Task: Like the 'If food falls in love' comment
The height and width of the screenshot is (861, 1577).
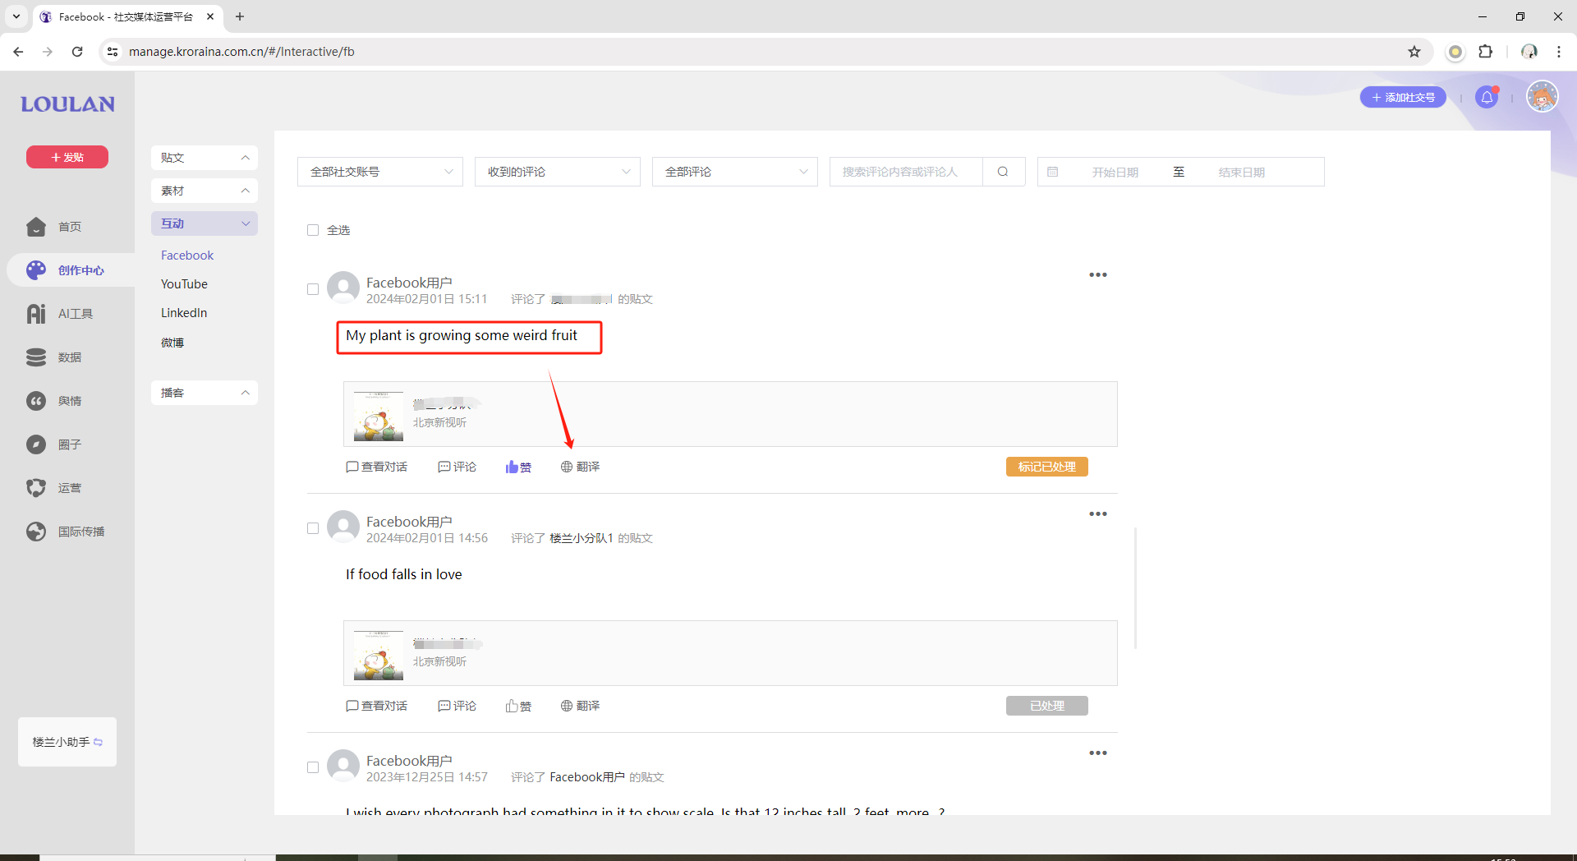Action: (518, 706)
